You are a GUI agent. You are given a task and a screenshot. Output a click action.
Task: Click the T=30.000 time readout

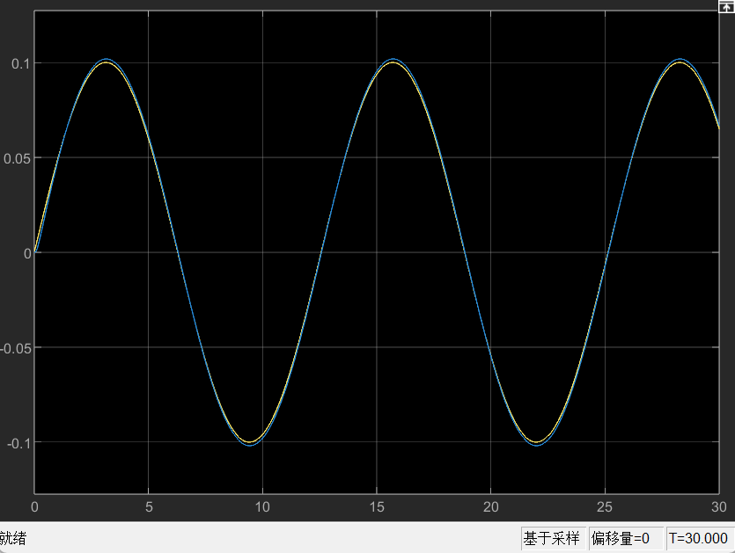(x=698, y=538)
